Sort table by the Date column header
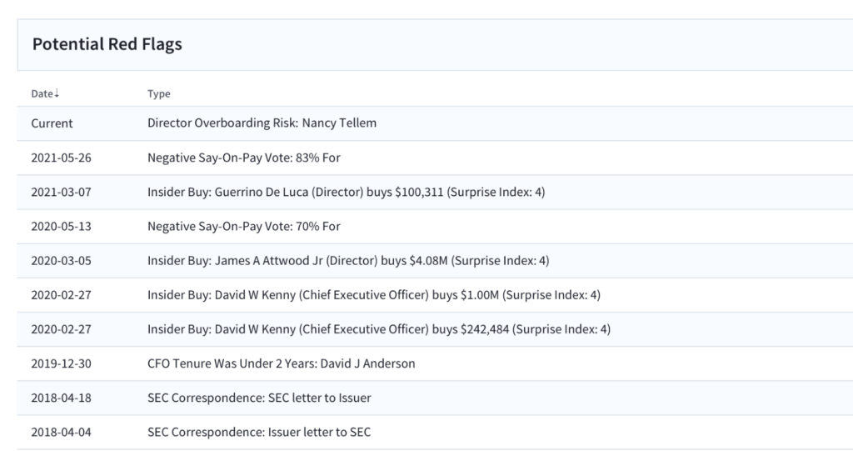 click(x=42, y=93)
